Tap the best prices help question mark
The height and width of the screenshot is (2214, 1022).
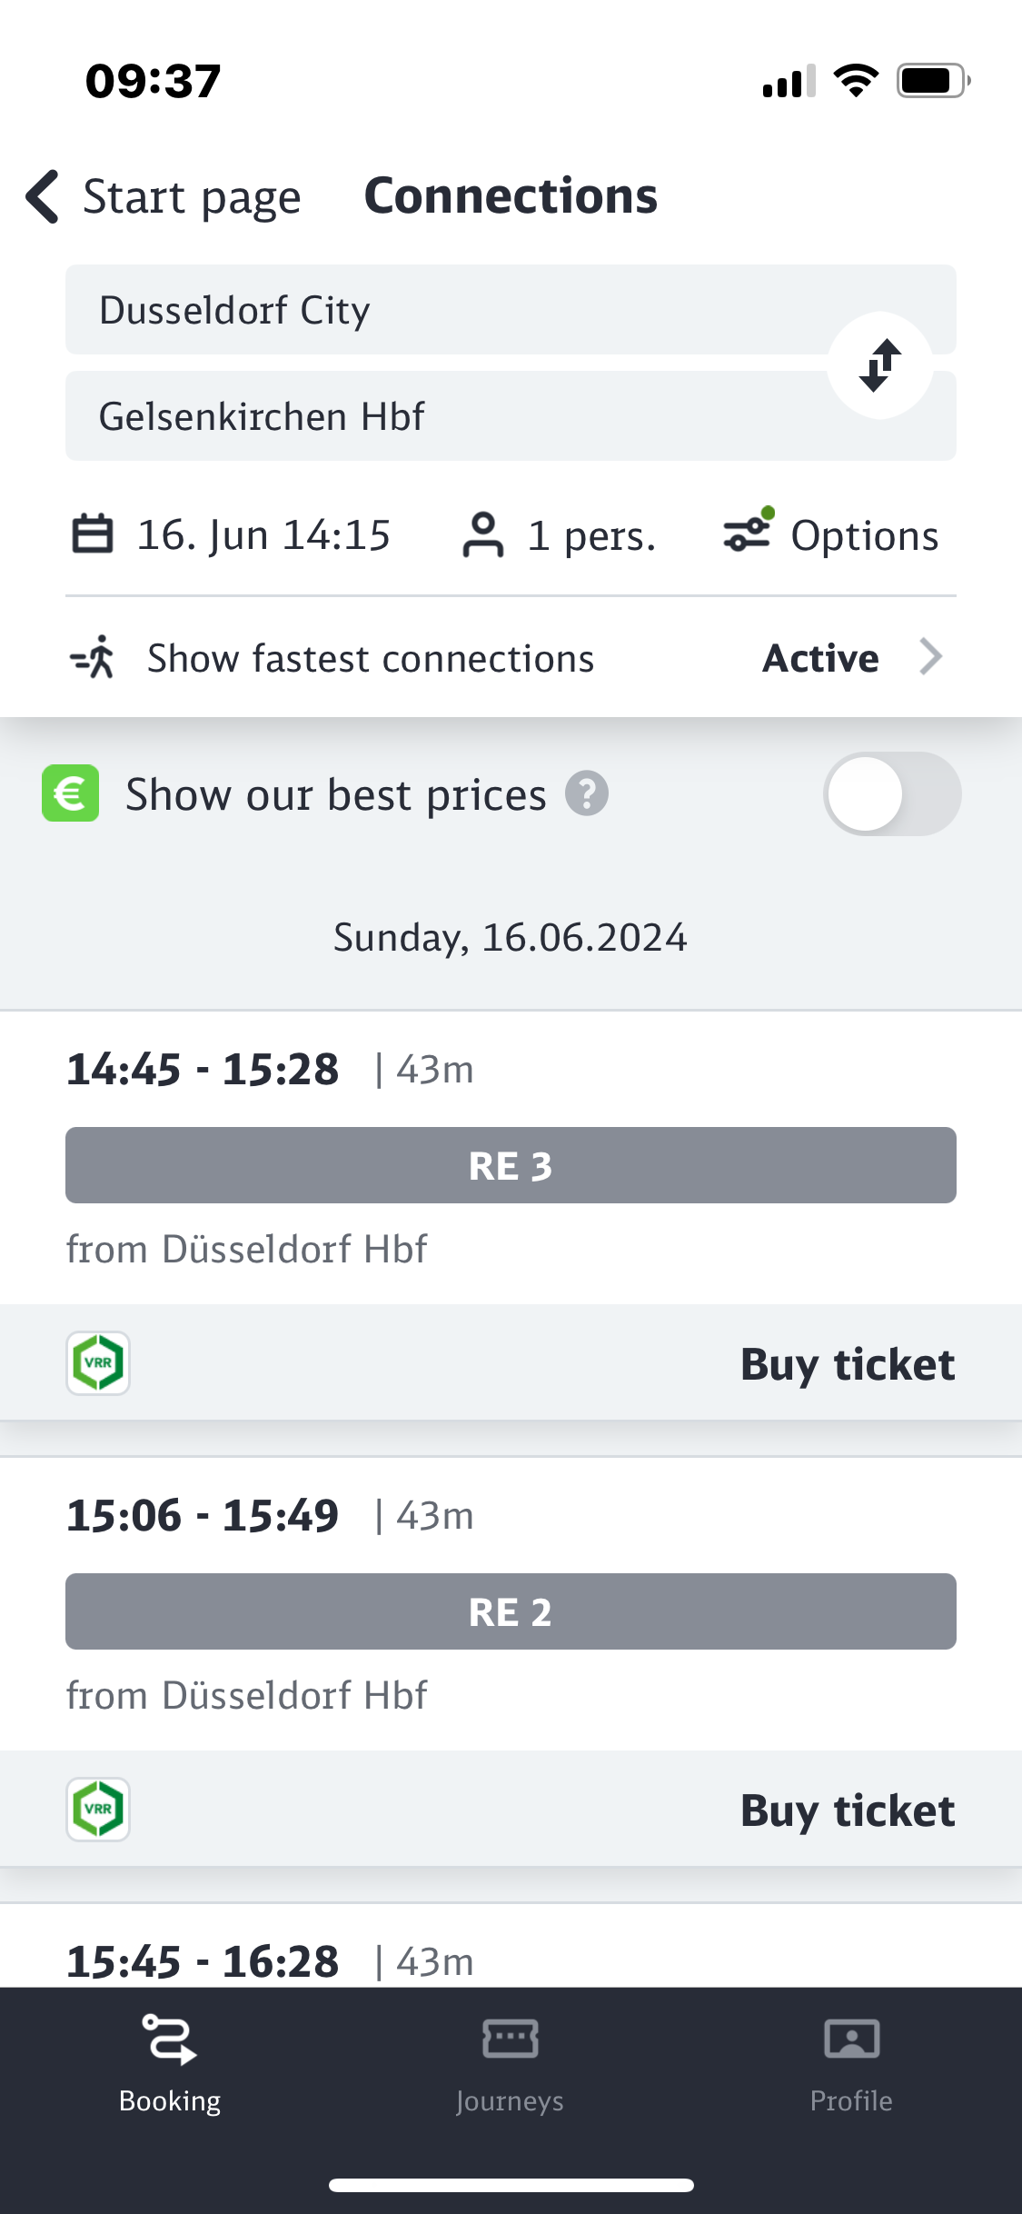[x=587, y=794]
